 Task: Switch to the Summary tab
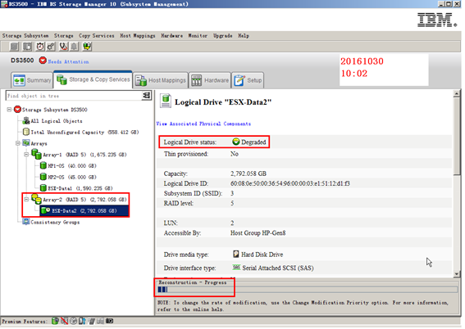pos(32,80)
